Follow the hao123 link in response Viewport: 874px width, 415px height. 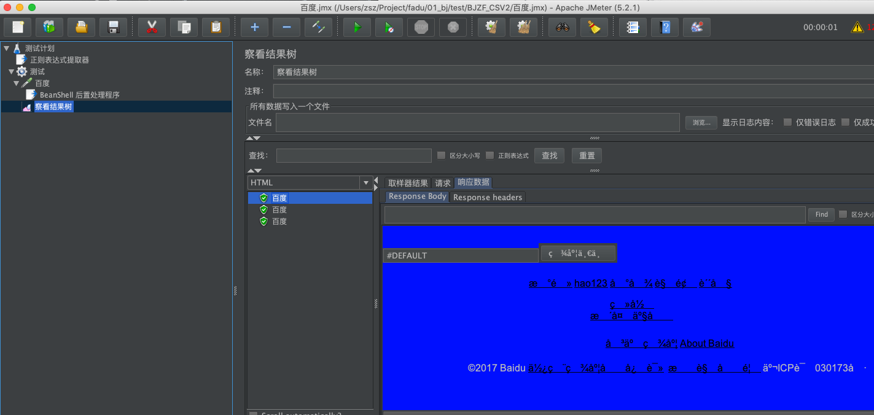point(591,284)
